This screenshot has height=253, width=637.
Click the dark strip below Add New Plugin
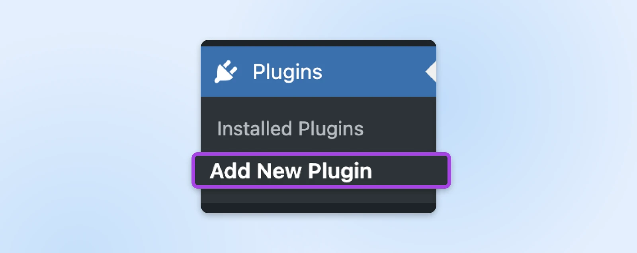(x=318, y=208)
